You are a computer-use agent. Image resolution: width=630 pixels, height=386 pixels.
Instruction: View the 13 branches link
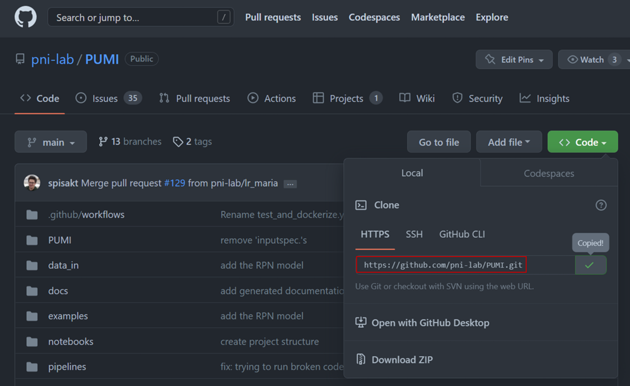pos(130,142)
